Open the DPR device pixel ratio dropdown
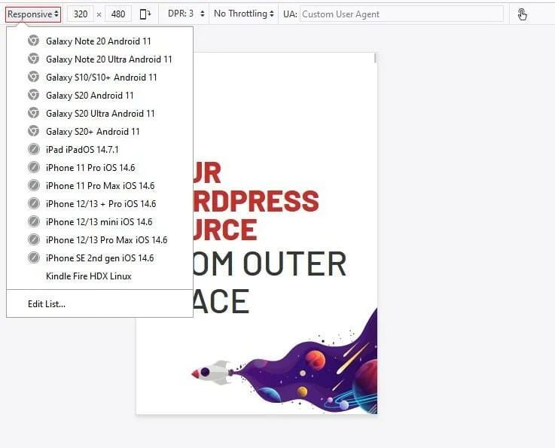 [x=186, y=14]
